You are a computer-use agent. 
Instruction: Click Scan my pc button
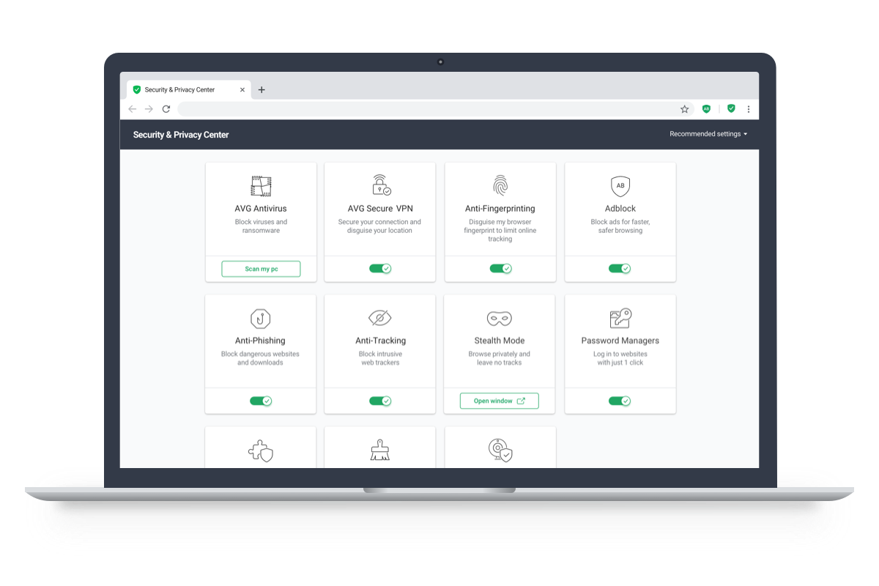coord(261,269)
